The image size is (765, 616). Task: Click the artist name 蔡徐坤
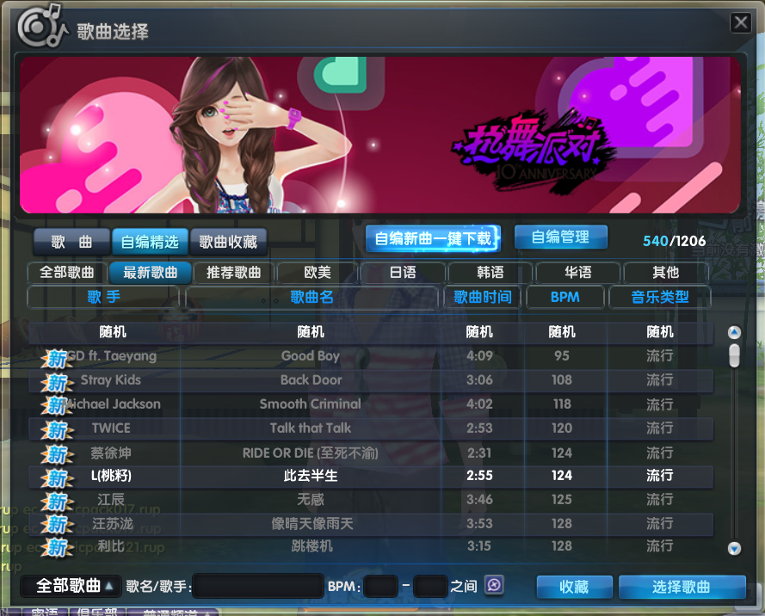(111, 453)
